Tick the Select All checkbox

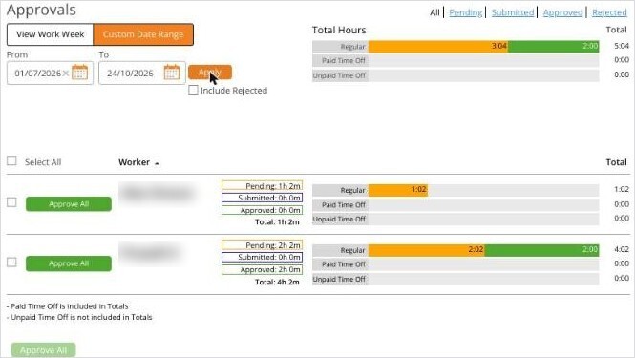[x=11, y=160]
